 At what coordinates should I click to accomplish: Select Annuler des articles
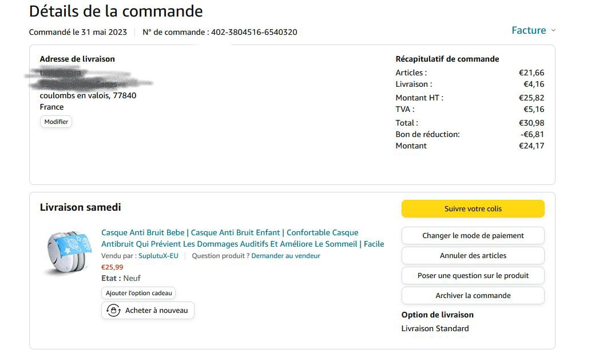click(473, 255)
